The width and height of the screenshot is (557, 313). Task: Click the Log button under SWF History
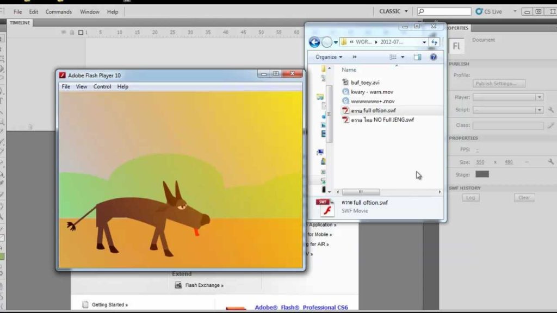click(x=471, y=198)
